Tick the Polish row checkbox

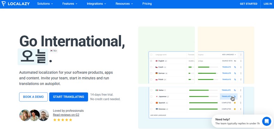click(x=151, y=79)
